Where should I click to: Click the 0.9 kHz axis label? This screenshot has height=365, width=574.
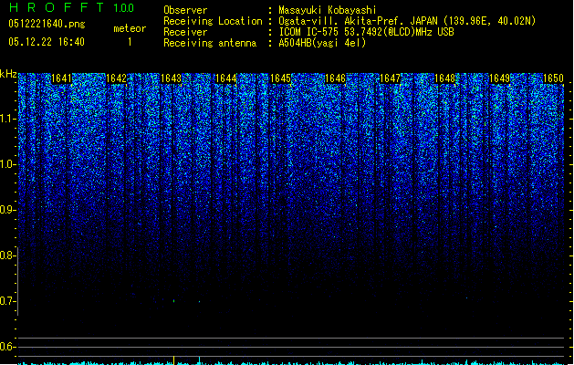7,210
